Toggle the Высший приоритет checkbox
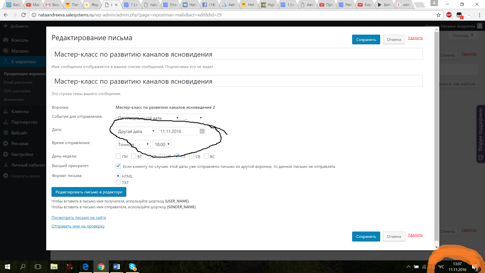Screen dimensions: 485x273 point(118,166)
